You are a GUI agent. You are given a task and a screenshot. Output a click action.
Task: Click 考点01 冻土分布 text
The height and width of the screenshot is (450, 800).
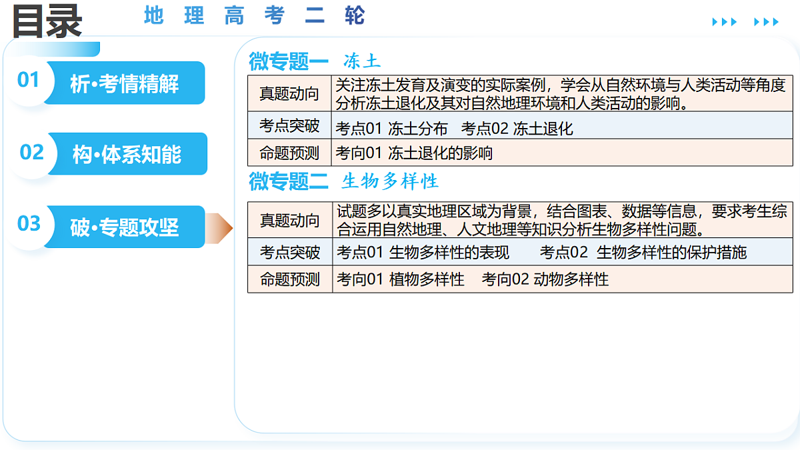pos(391,129)
